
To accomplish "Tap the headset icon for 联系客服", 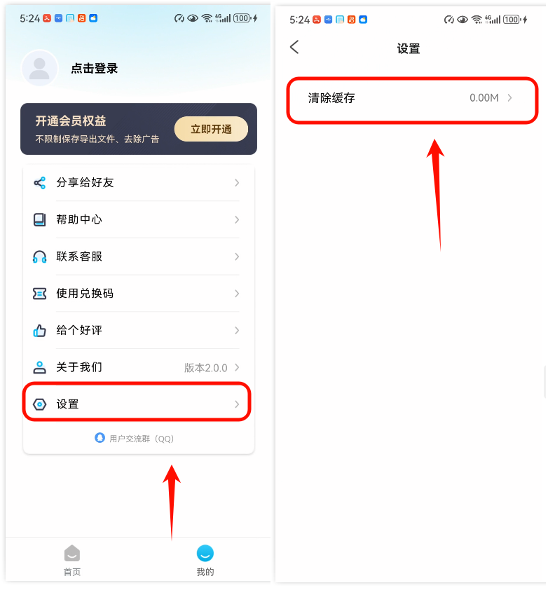I will [x=39, y=256].
